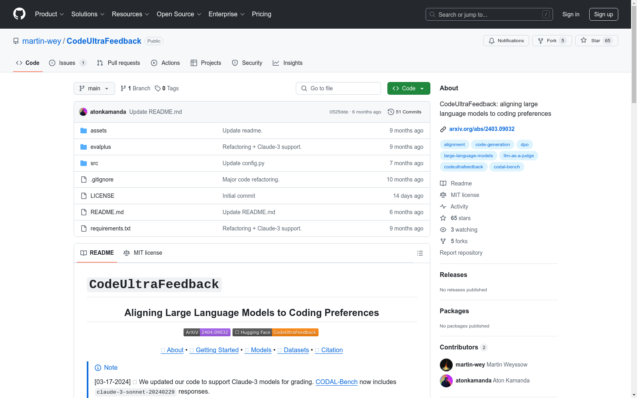This screenshot has height=398, width=637.
Task: Click the eye icon beside 3 watching
Action: point(443,230)
